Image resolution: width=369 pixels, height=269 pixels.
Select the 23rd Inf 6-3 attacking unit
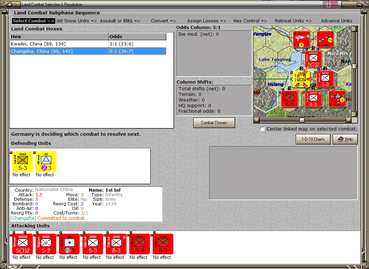[163, 244]
